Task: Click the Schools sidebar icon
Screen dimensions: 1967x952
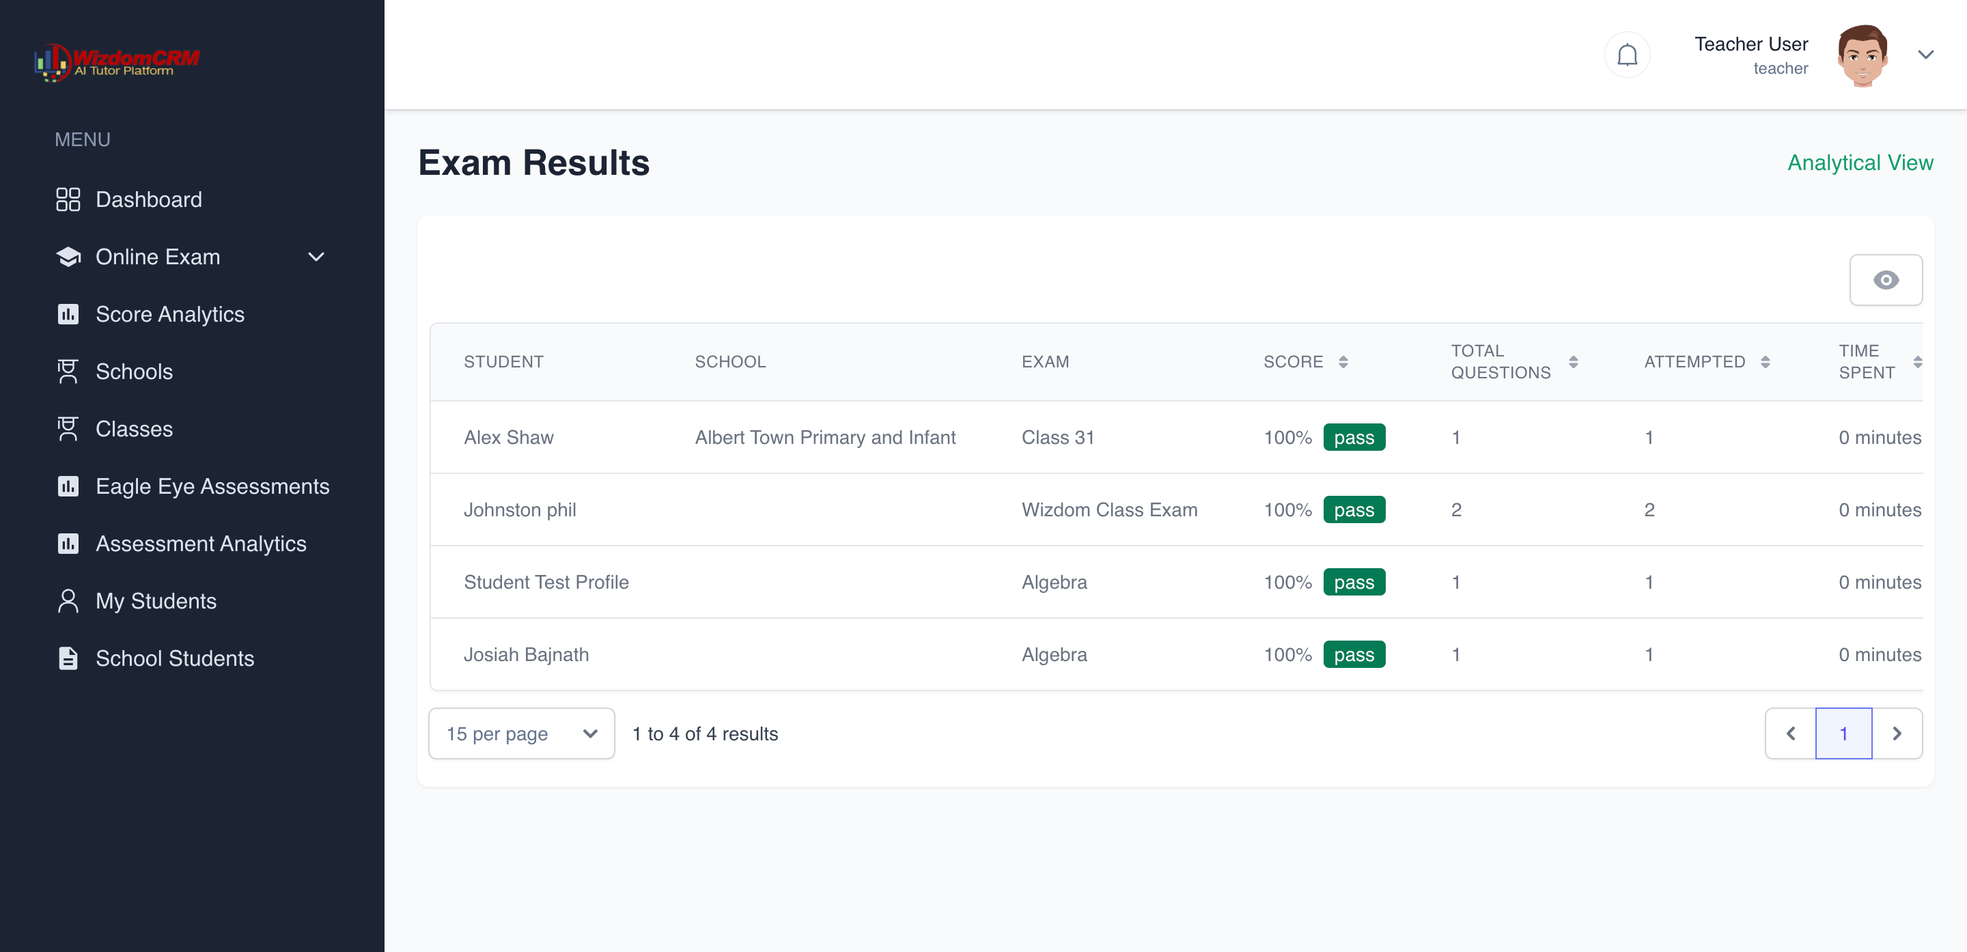Action: pos(68,372)
